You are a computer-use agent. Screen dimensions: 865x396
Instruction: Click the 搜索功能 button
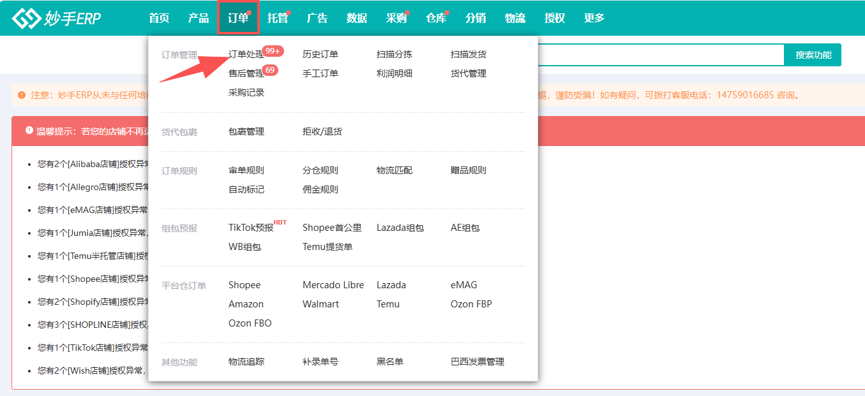pyautogui.click(x=813, y=55)
